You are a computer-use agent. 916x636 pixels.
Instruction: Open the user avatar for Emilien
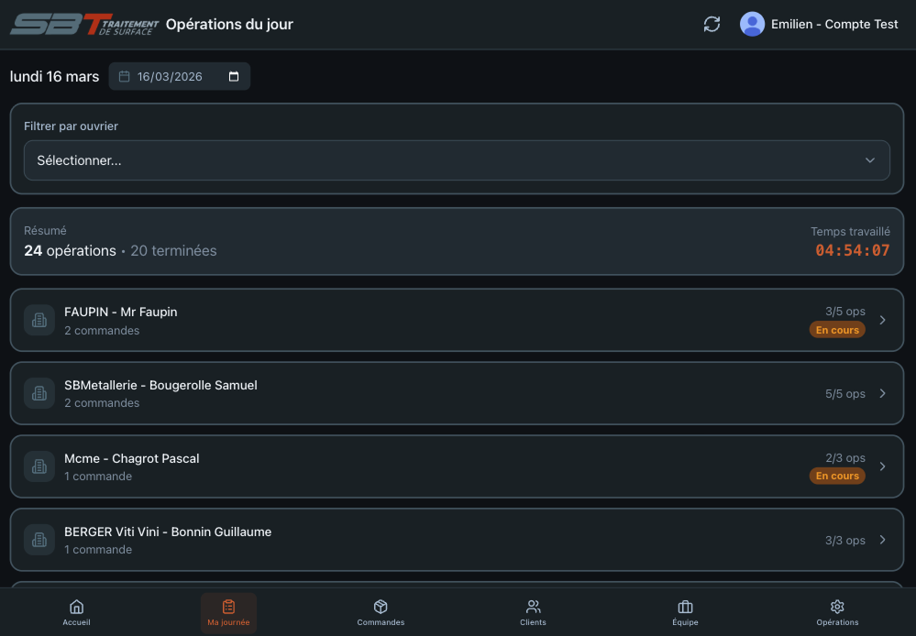pos(752,25)
